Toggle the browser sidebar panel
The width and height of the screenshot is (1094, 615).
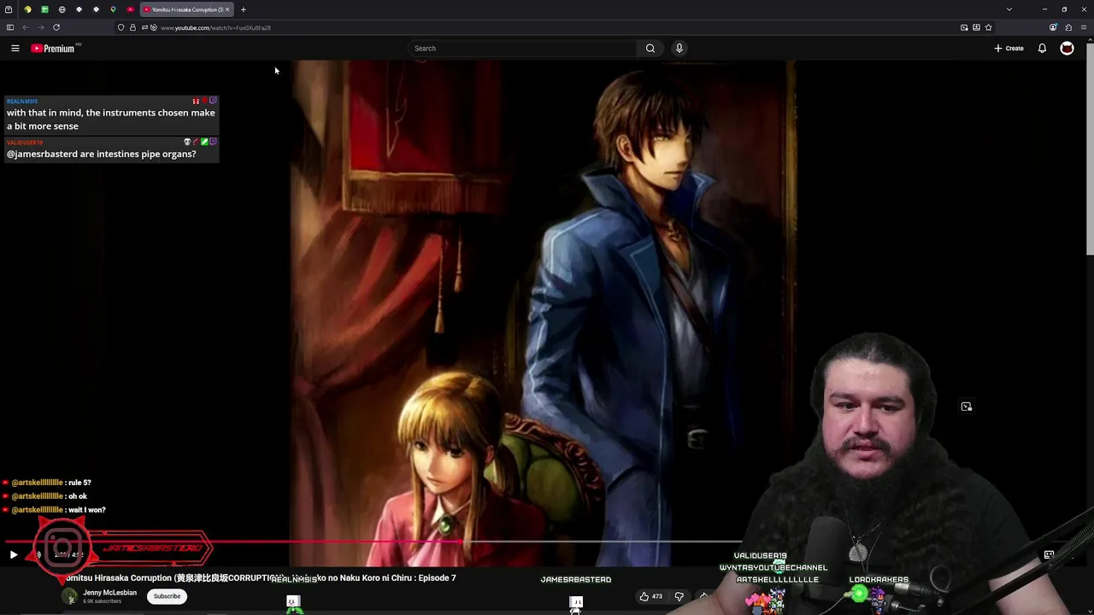pos(10,27)
